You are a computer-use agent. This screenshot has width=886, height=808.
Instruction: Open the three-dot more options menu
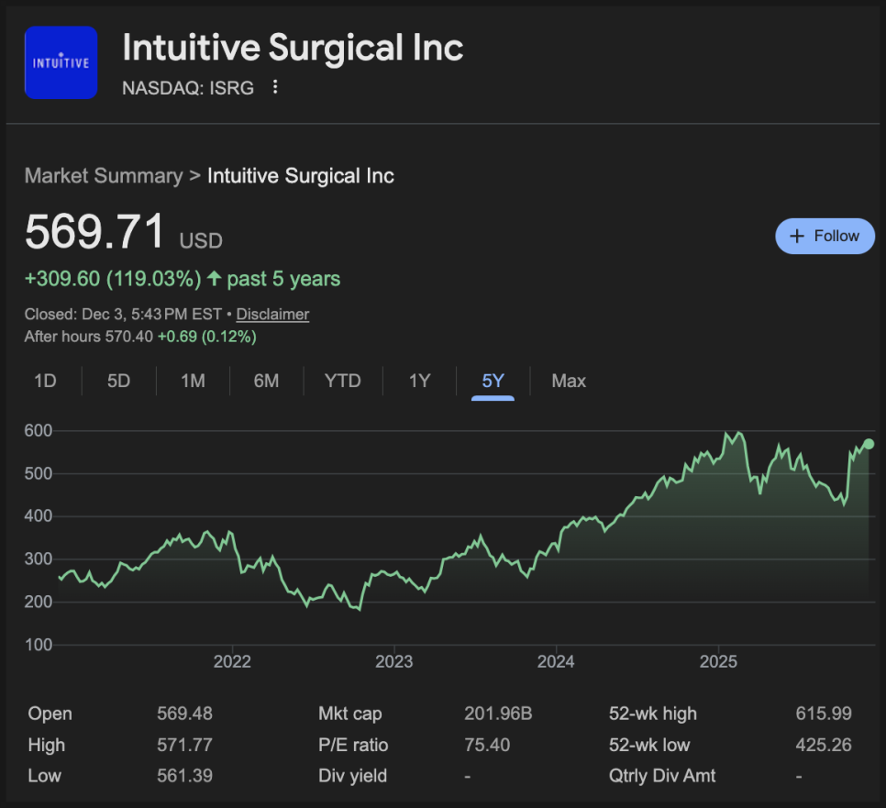click(275, 88)
